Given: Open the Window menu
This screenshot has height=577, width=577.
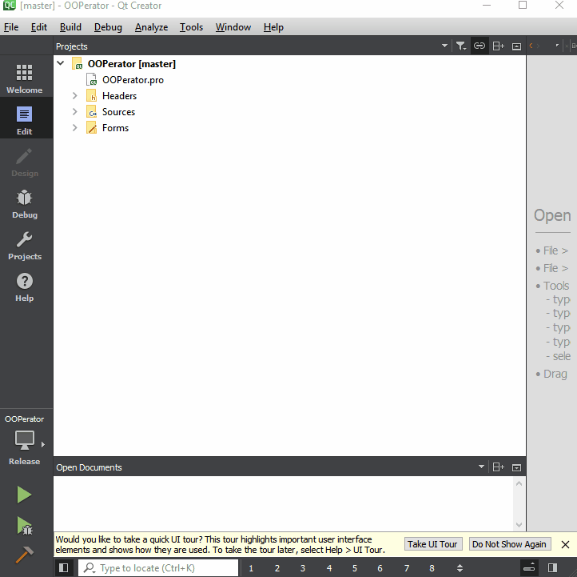Looking at the screenshot, I should pyautogui.click(x=233, y=27).
